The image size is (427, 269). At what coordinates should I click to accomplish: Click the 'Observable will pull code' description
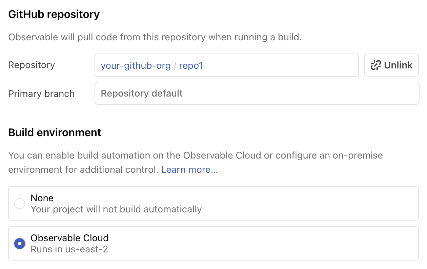155,37
